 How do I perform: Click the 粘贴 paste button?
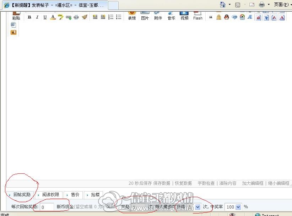click(16, 16)
